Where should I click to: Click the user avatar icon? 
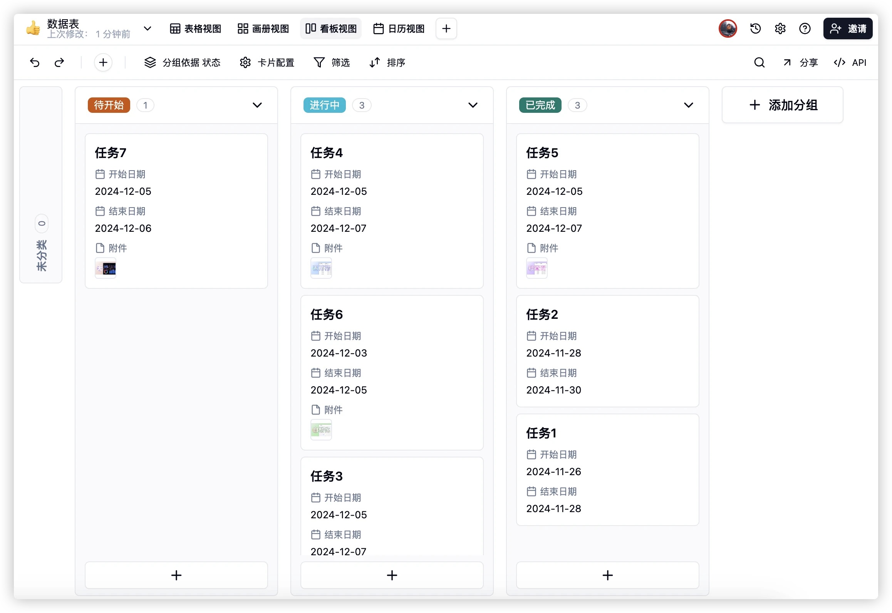(x=728, y=28)
